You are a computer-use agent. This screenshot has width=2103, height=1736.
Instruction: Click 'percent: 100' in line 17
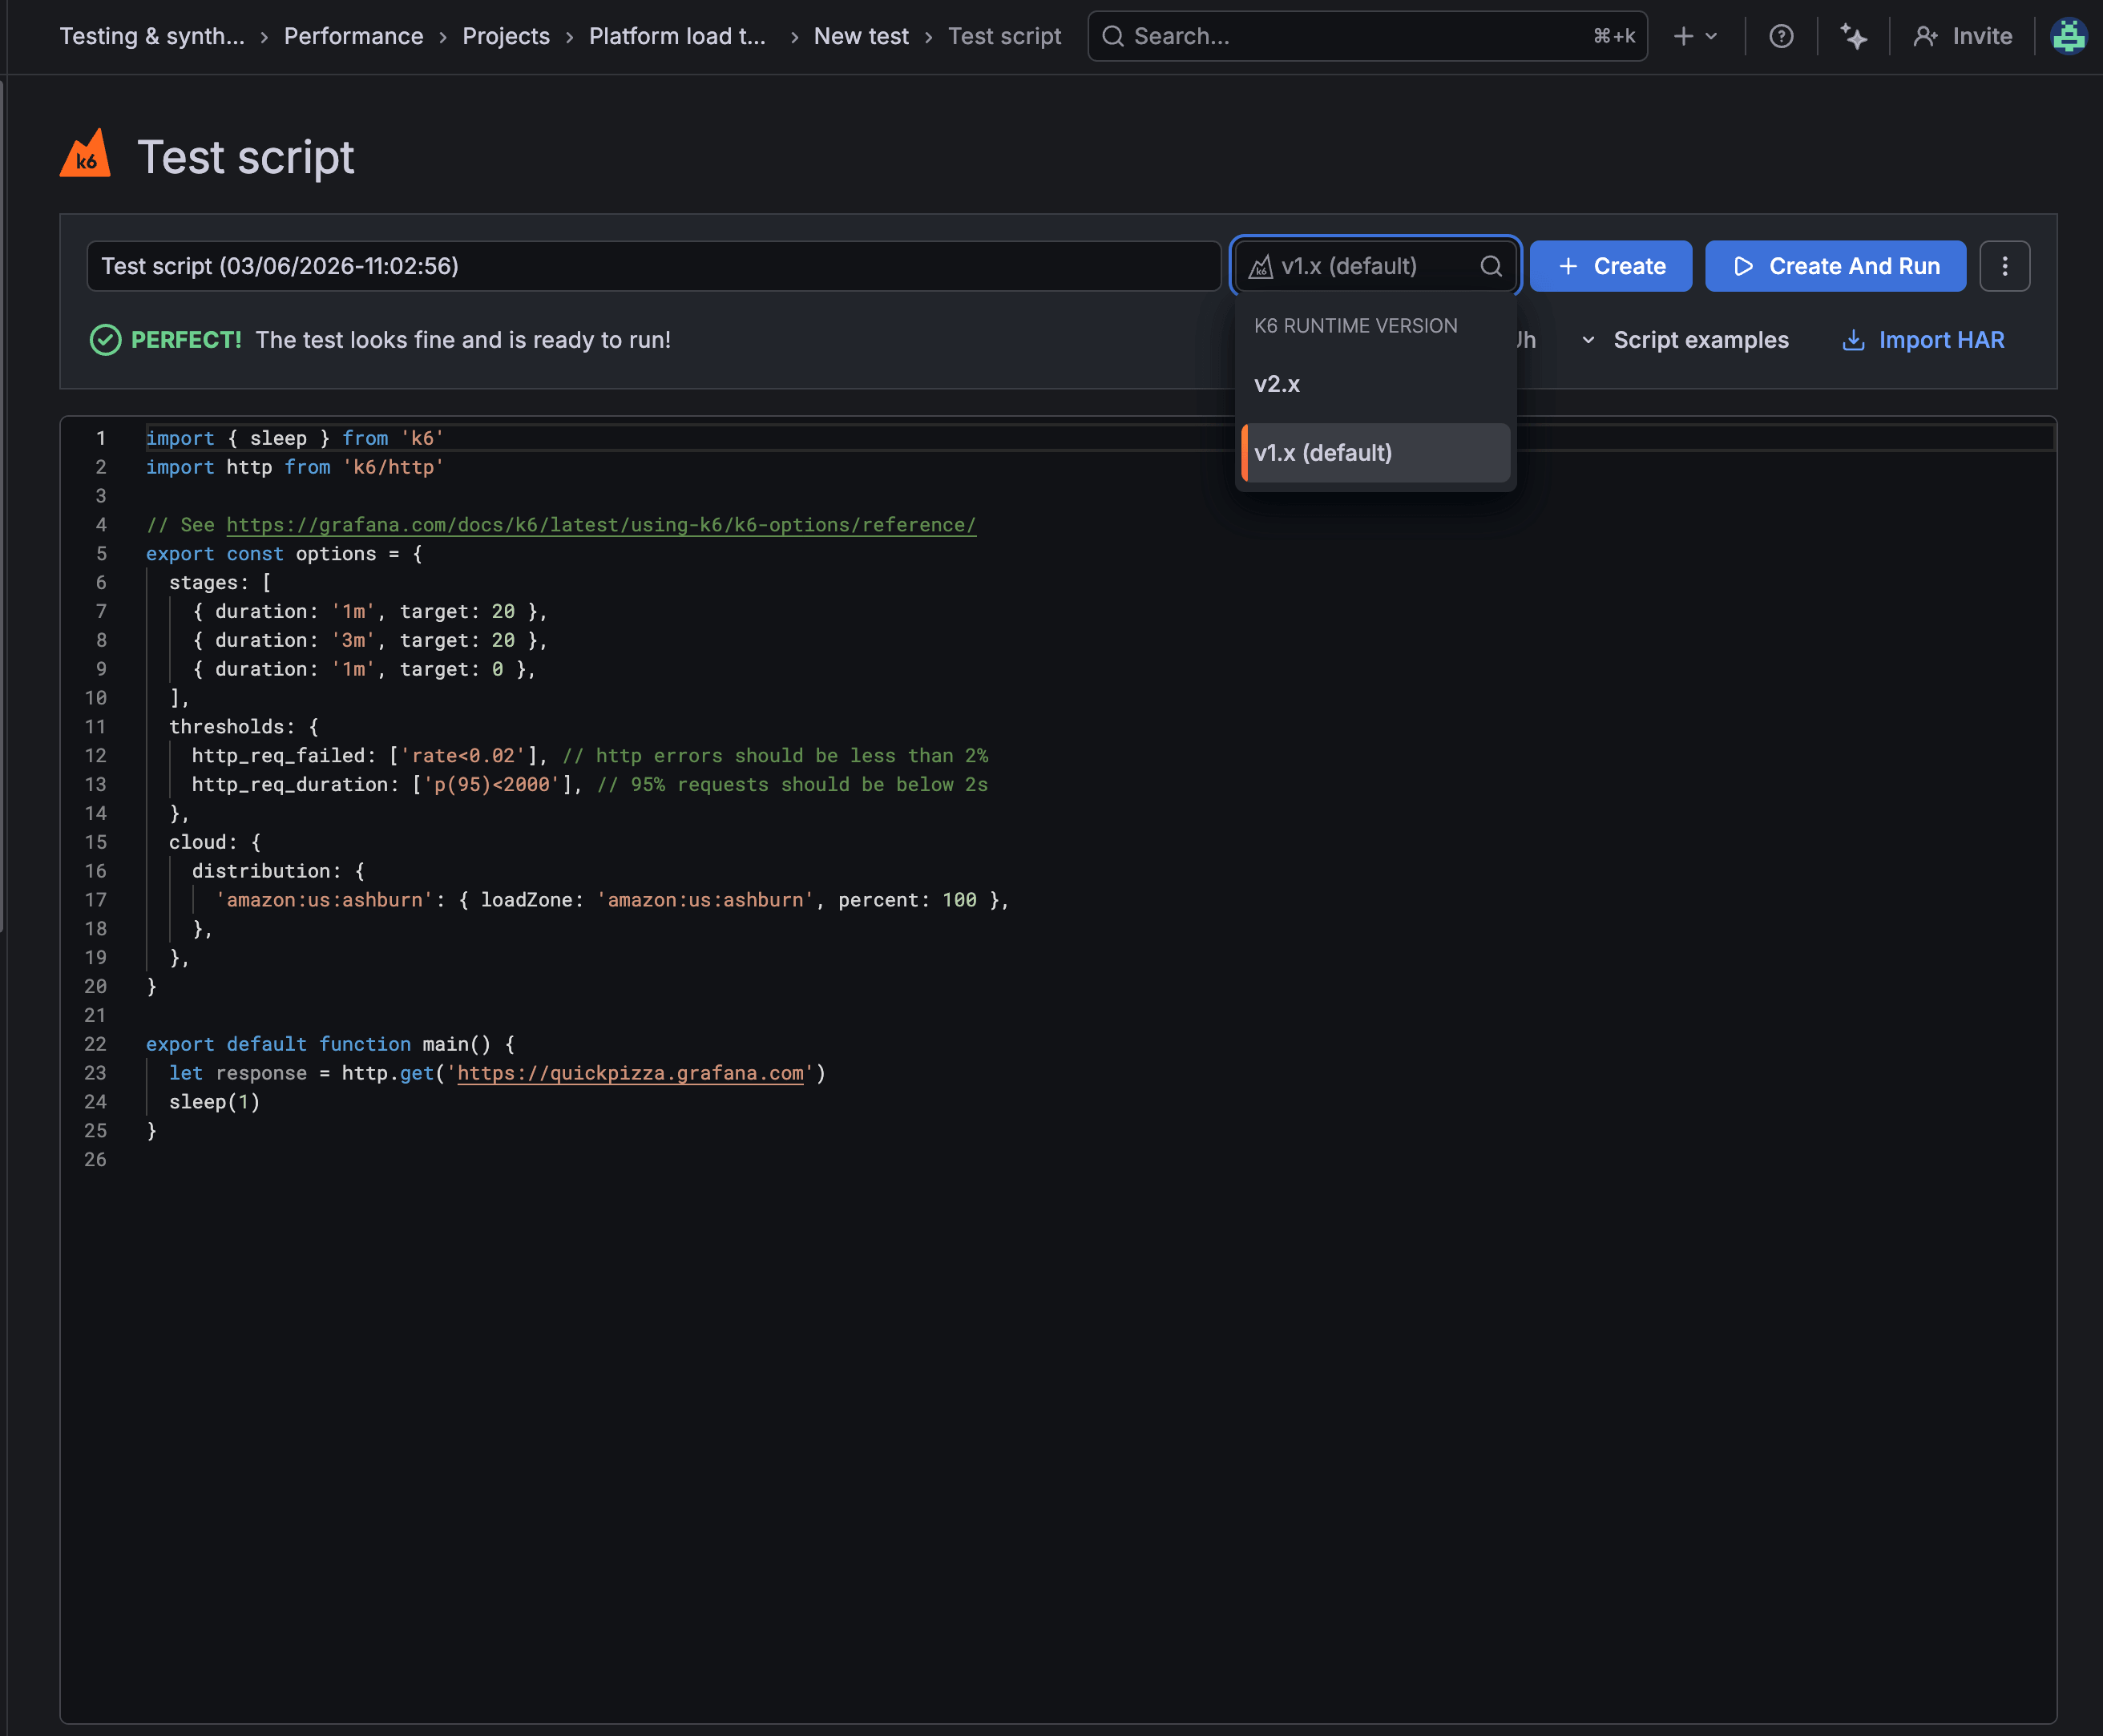click(x=907, y=900)
